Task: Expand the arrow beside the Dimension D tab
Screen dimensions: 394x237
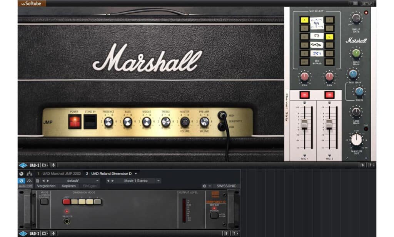Action: tap(136, 174)
